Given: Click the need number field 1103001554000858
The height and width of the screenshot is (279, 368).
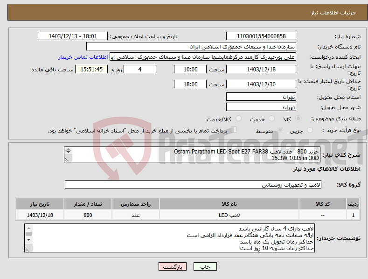Looking at the screenshot, I should (x=261, y=36).
